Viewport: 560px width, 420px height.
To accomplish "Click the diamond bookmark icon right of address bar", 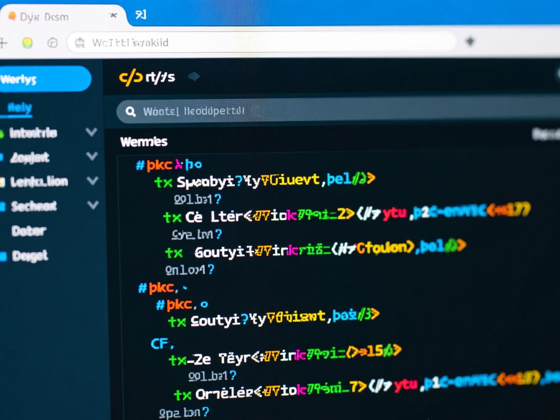I will click(x=470, y=42).
